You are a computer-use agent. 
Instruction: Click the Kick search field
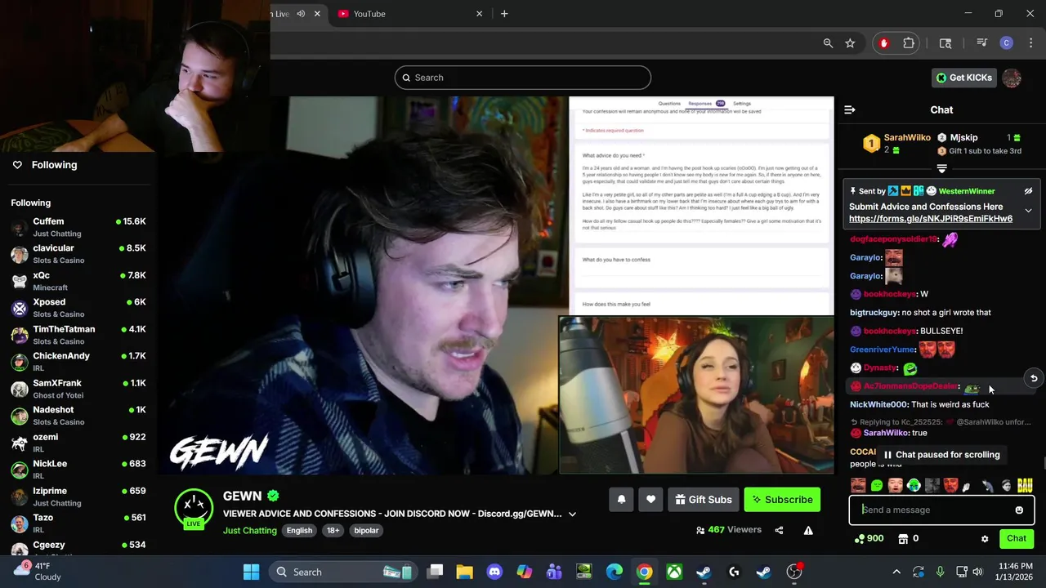click(523, 78)
